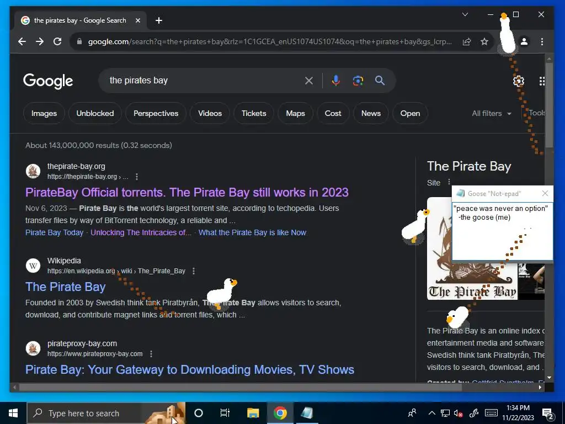Close the Google Search tab
This screenshot has height=424, width=565.
coord(137,20)
